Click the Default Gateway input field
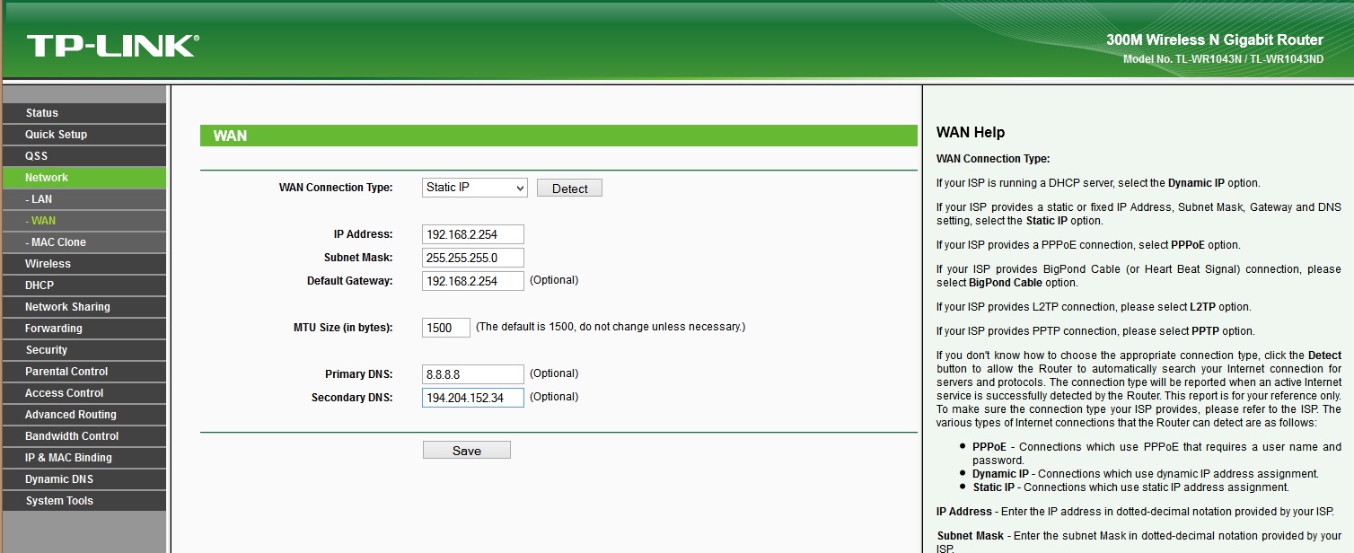The height and width of the screenshot is (553, 1354). coord(473,281)
